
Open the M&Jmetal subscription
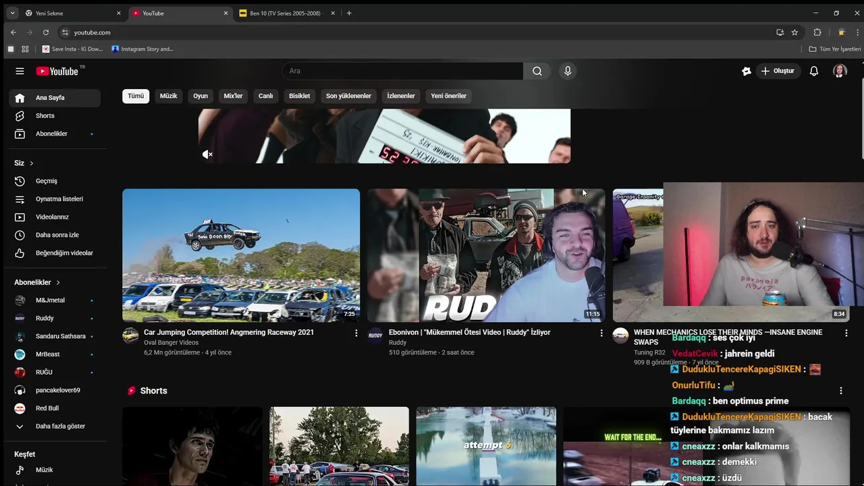pyautogui.click(x=55, y=300)
